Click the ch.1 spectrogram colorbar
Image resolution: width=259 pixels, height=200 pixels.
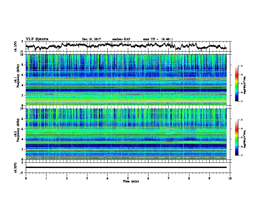click(236, 84)
